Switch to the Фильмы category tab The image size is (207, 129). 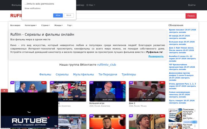coord(45,74)
